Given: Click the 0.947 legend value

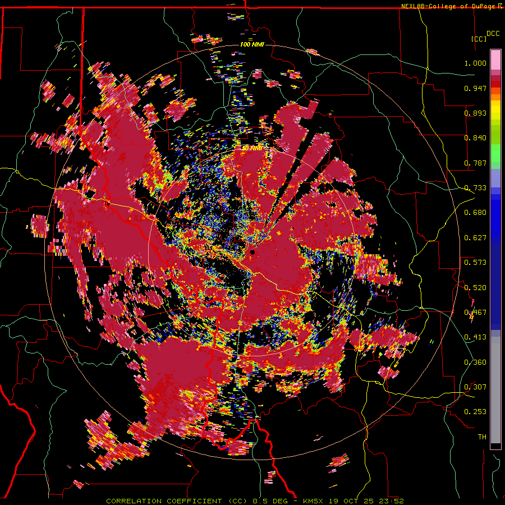Looking at the screenshot, I should pos(475,88).
